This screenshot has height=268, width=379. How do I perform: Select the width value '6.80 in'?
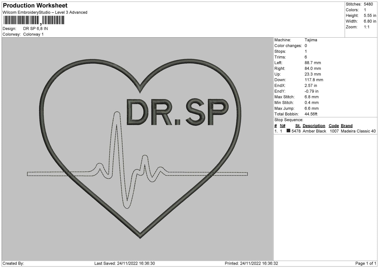click(370, 21)
